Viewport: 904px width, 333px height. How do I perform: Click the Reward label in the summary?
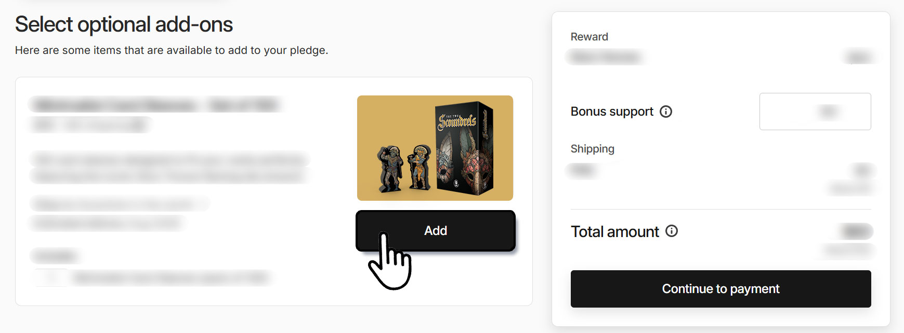tap(589, 37)
